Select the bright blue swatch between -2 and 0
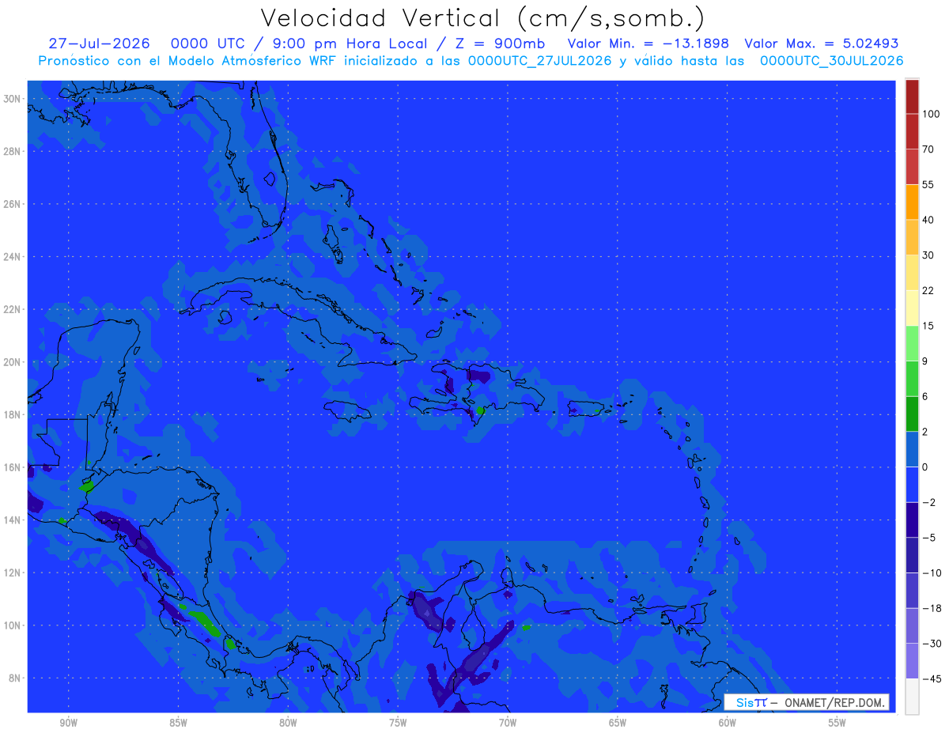This screenshot has width=949, height=733. [x=912, y=484]
